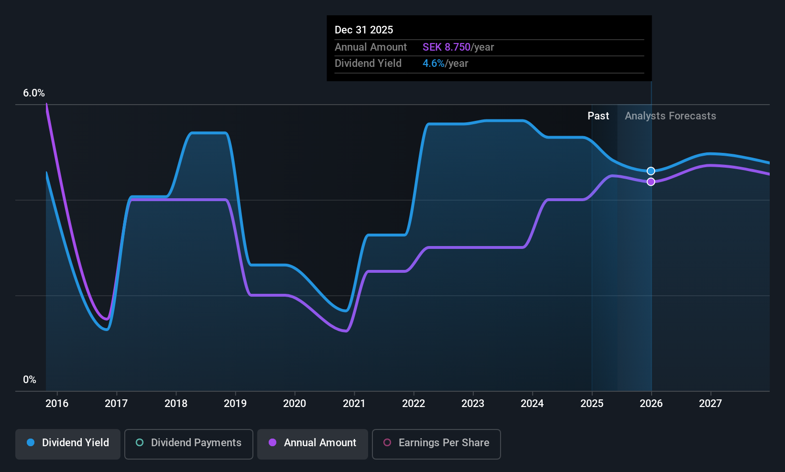
Task: Toggle the Annual Amount series
Action: 313,444
